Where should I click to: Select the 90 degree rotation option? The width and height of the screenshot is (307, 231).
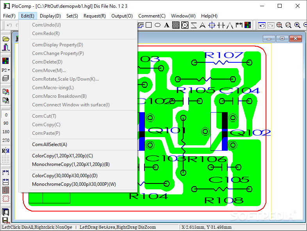pos(6,123)
